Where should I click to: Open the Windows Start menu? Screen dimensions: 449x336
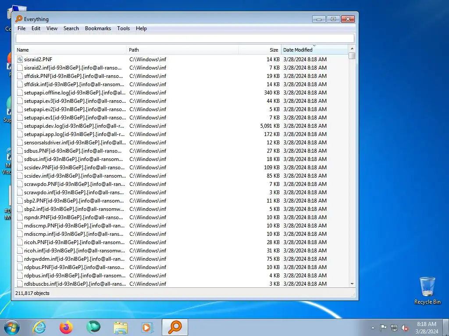tap(12, 327)
